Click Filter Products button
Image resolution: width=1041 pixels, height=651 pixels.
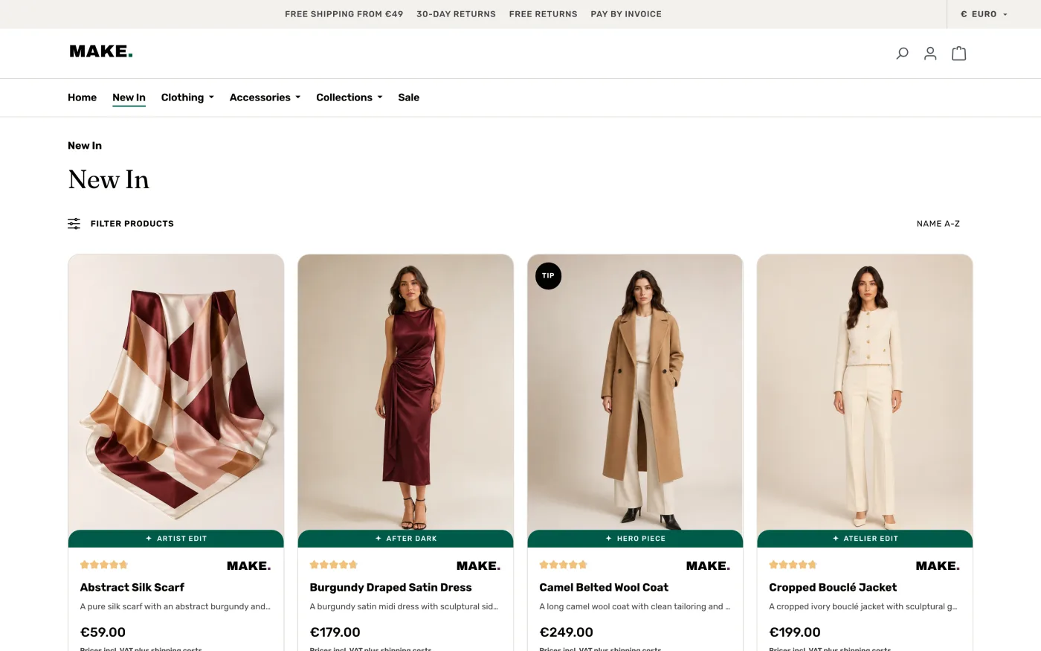point(120,223)
